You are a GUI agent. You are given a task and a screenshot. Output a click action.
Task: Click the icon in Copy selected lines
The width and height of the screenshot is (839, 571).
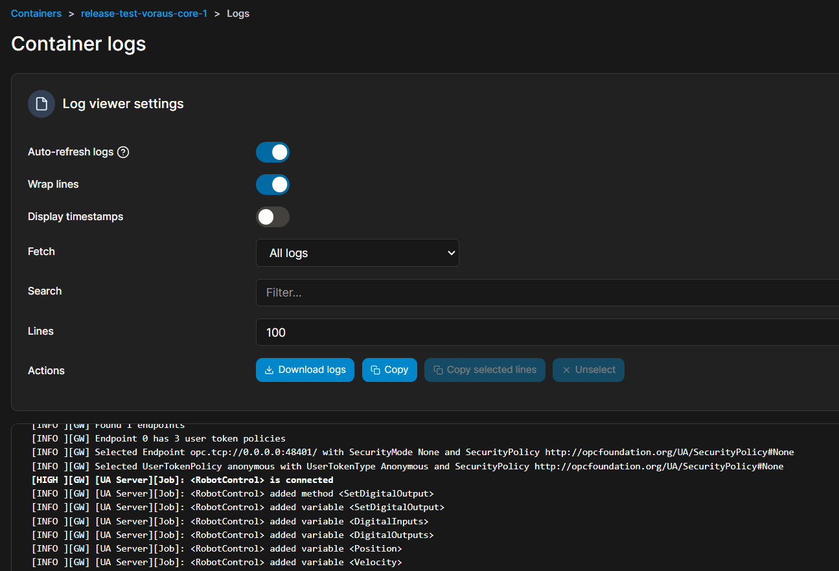pyautogui.click(x=438, y=370)
